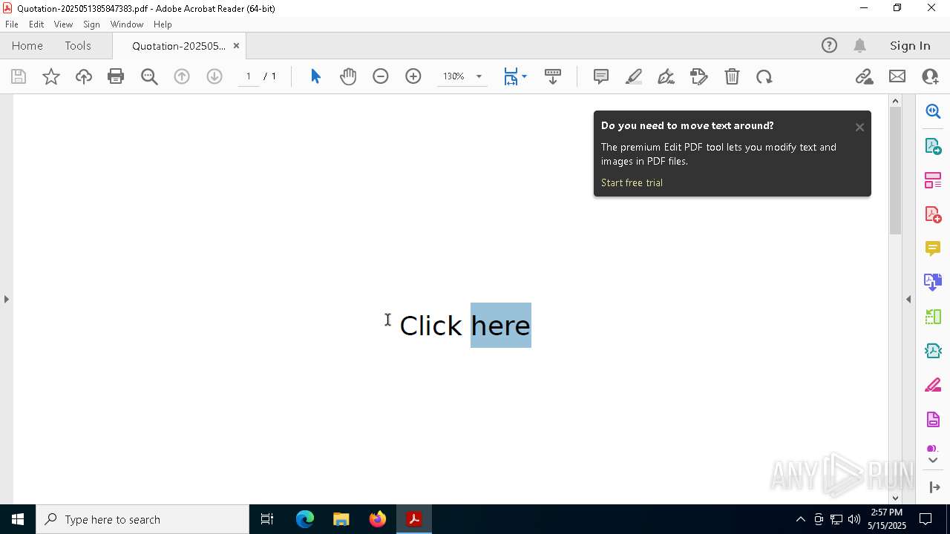Open the Help menu
The width and height of the screenshot is (950, 534).
coord(163,24)
